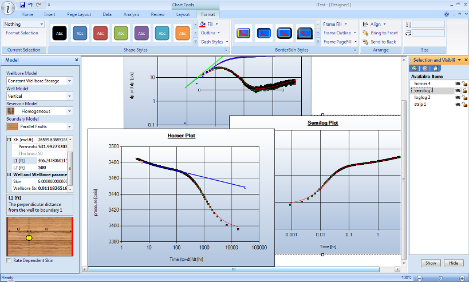Click the zoom out minus button
Image resolution: width=469 pixels, height=282 pixels.
pyautogui.click(x=419, y=278)
